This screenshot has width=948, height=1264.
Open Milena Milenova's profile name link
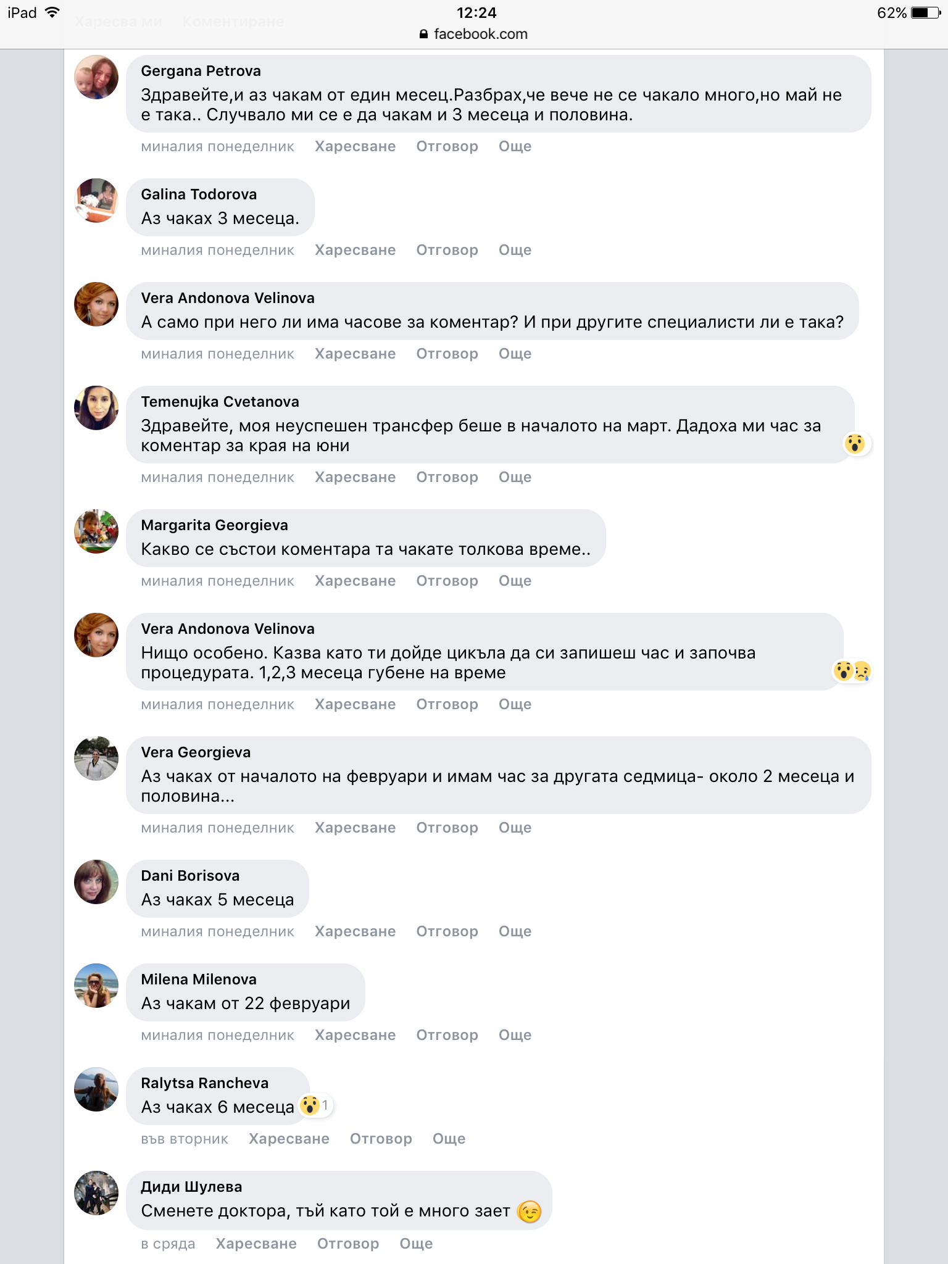[199, 979]
